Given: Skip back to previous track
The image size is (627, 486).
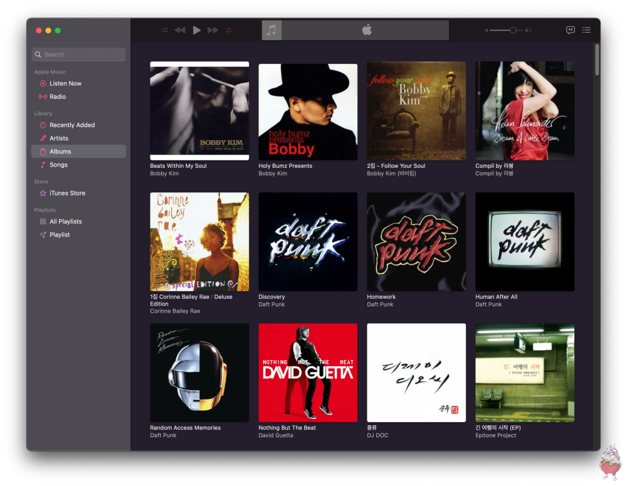Looking at the screenshot, I should 180,30.
